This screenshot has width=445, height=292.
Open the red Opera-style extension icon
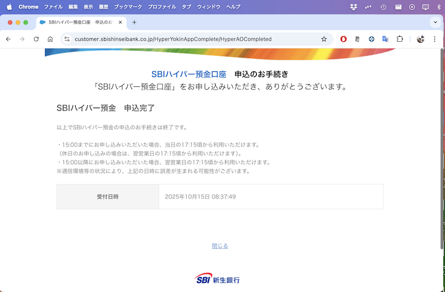[x=344, y=39]
